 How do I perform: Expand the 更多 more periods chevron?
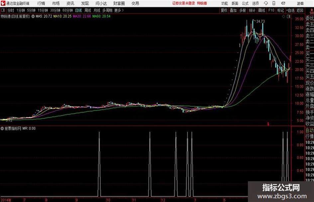click(119, 10)
